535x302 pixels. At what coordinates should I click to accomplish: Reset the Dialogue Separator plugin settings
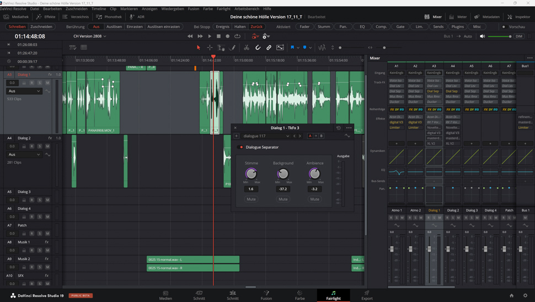coord(339,128)
